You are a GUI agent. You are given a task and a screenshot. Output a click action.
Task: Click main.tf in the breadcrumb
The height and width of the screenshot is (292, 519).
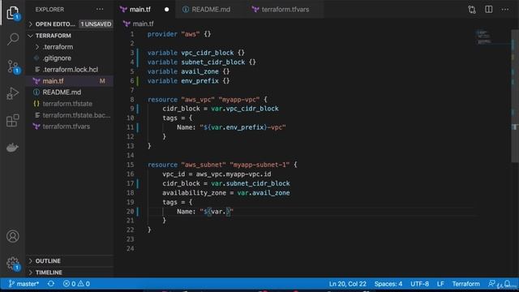click(x=143, y=24)
